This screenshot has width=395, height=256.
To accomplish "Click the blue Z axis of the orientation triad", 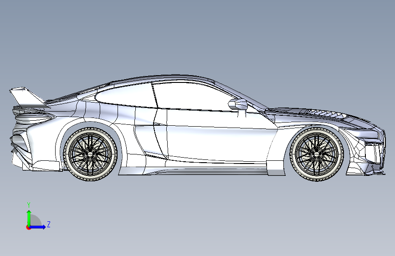I will (38, 227).
